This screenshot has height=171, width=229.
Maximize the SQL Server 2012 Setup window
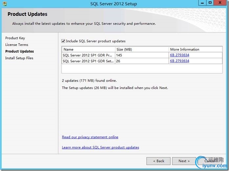(x=210, y=3)
